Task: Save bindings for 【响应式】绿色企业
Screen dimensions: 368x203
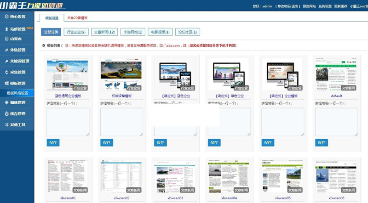Action: click(x=214, y=142)
